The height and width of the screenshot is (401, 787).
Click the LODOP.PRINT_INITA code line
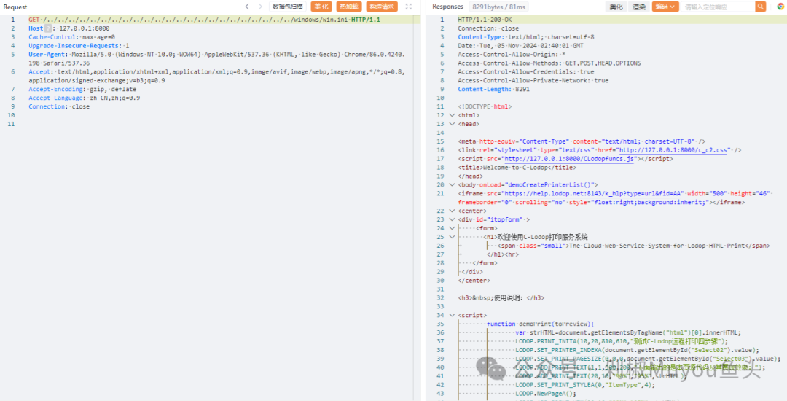pos(622,340)
